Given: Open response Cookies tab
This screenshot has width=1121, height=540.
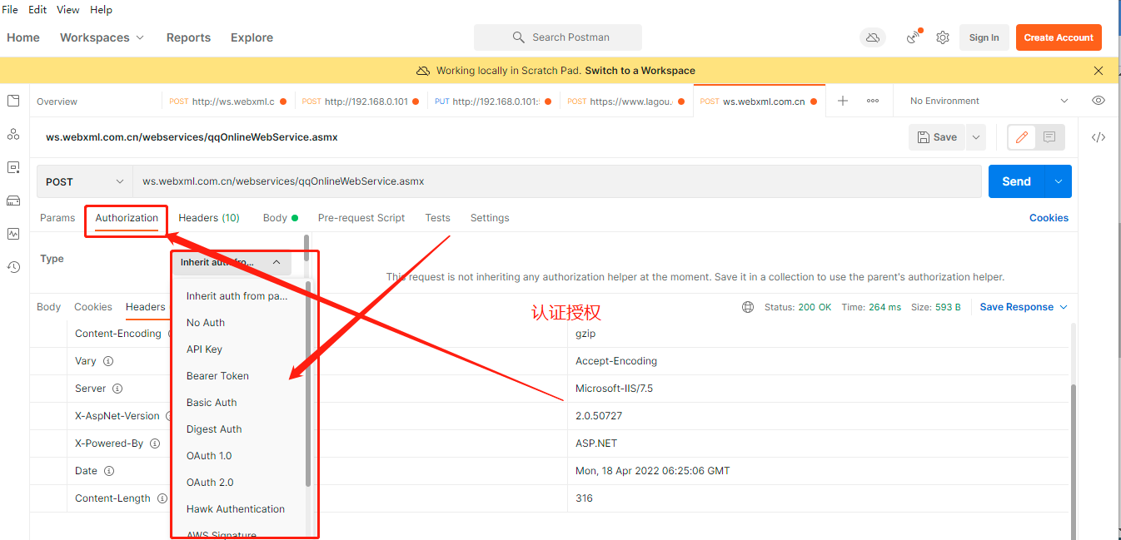Looking at the screenshot, I should (x=93, y=307).
